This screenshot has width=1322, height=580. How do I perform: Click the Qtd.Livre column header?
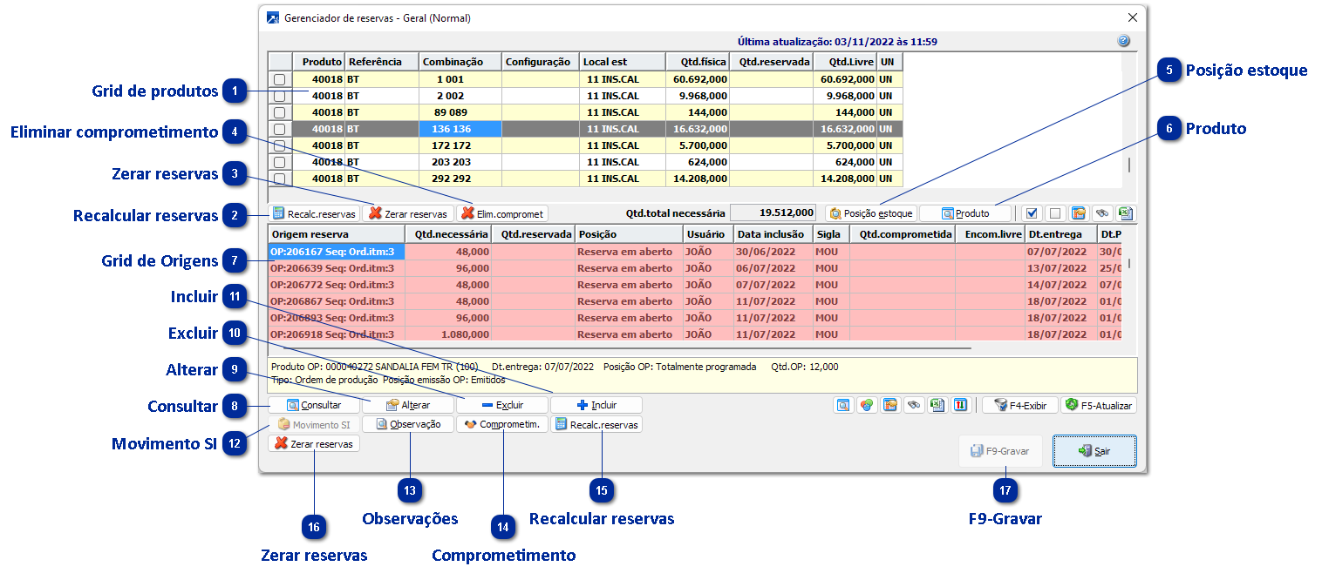tap(844, 62)
